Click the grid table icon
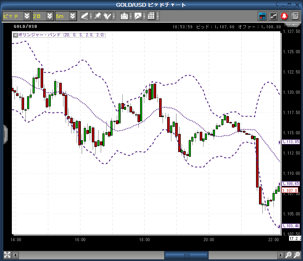 click(151, 16)
